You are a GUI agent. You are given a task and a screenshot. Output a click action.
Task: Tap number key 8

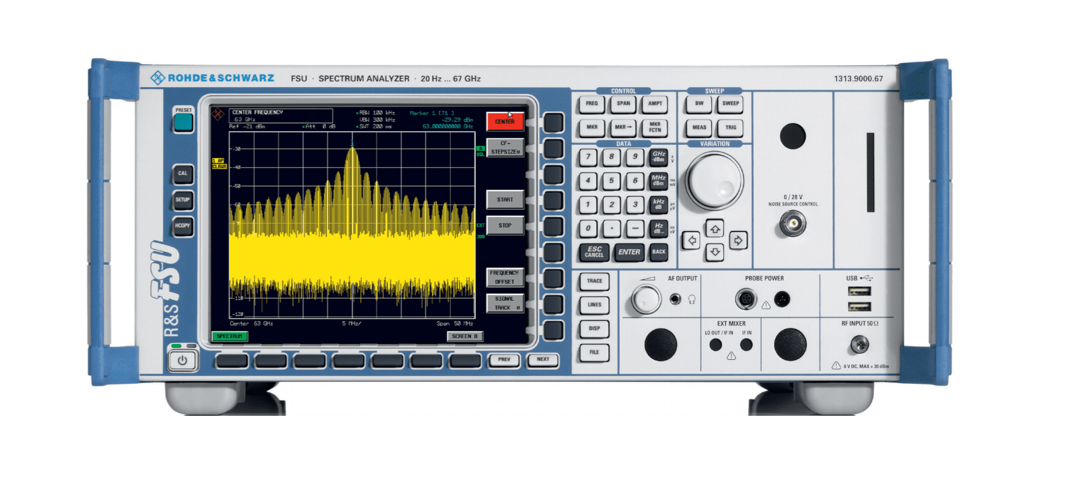612,157
